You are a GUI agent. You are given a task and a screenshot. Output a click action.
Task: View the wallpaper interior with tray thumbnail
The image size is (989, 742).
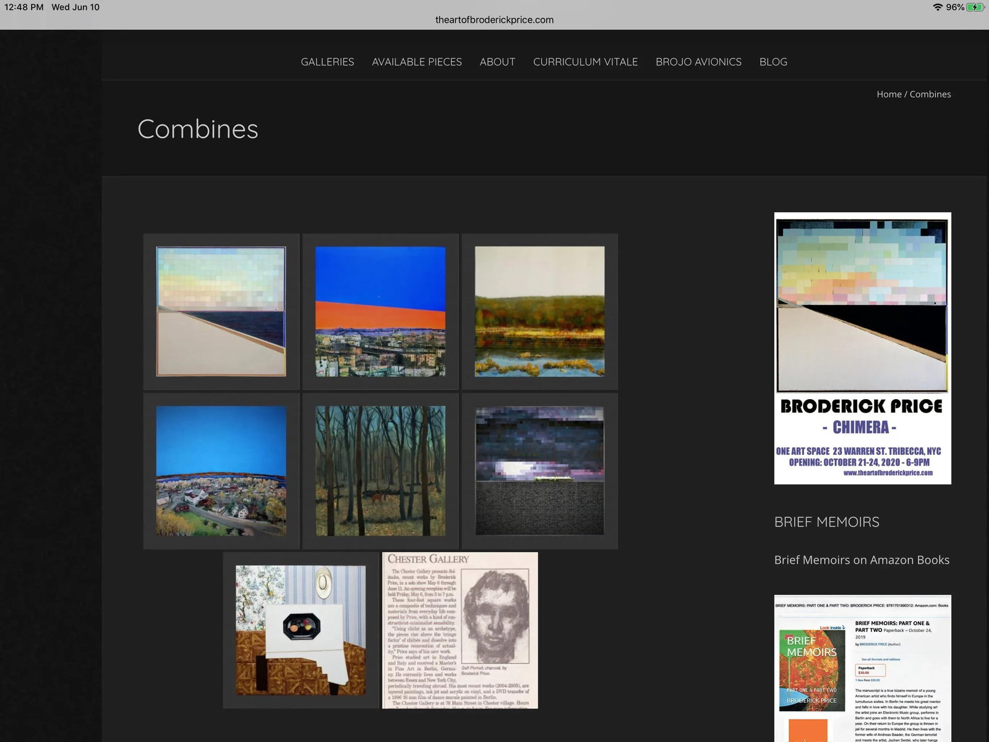coord(301,630)
